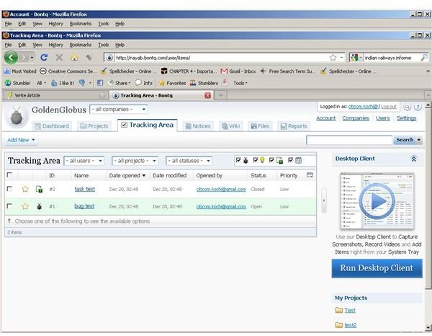Star the bug test item

point(25,206)
